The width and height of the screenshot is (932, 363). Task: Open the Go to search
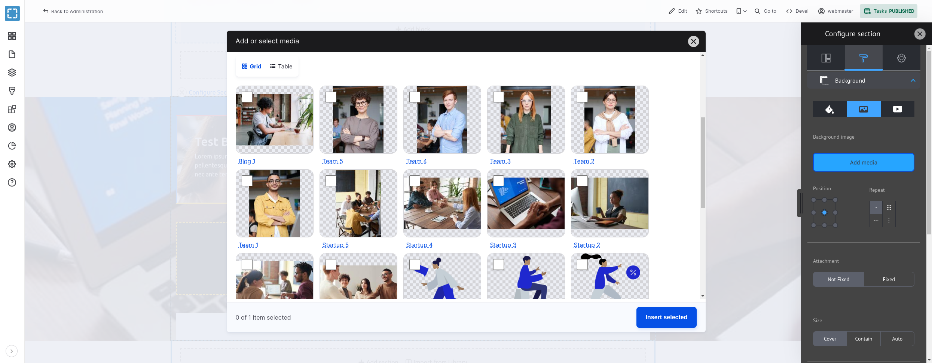[x=766, y=11]
